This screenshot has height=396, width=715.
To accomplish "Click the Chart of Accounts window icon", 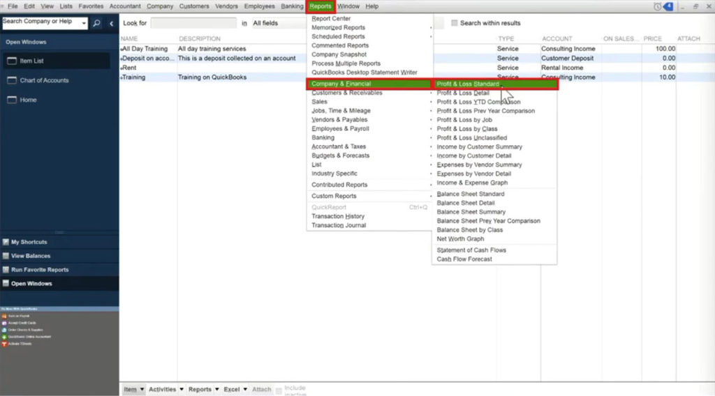I will pyautogui.click(x=13, y=80).
